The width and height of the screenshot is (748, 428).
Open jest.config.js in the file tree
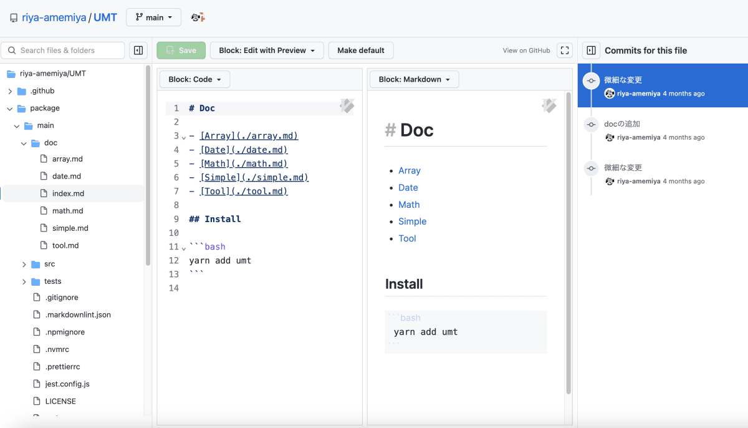67,384
